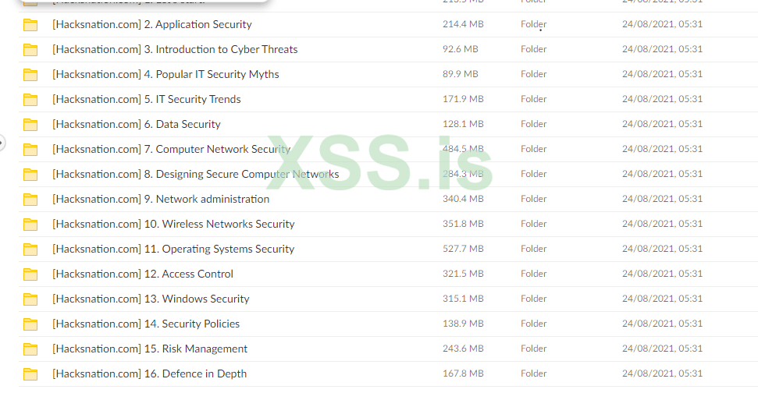Viewport: 758px width, 393px height.
Task: Click the 527.7 MB size cell
Action: 463,250
